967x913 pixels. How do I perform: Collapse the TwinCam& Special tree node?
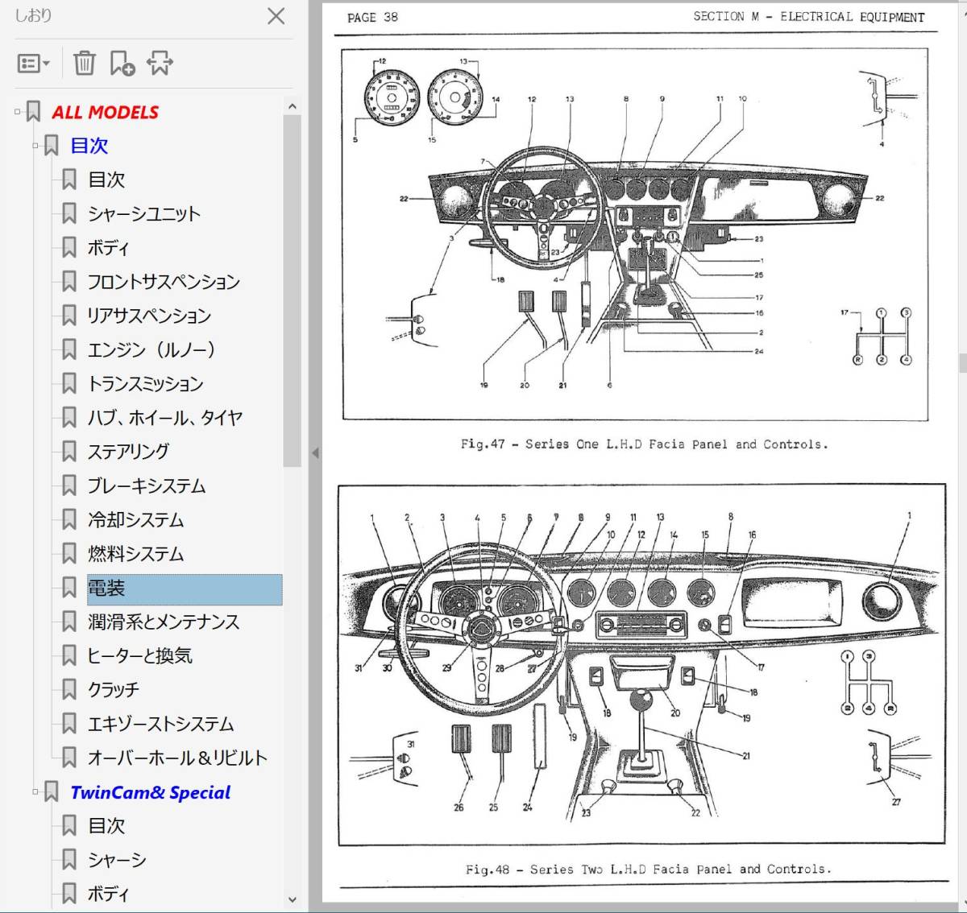(35, 792)
